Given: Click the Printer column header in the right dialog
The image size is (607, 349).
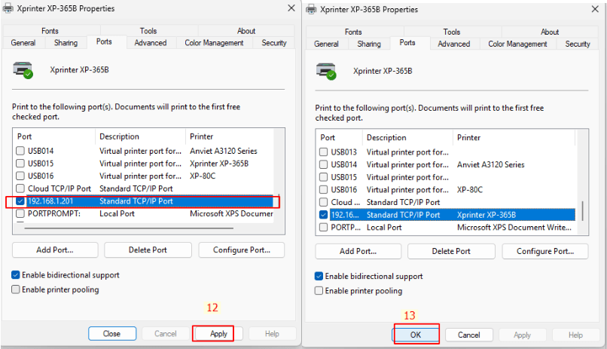Looking at the screenshot, I should point(514,137).
